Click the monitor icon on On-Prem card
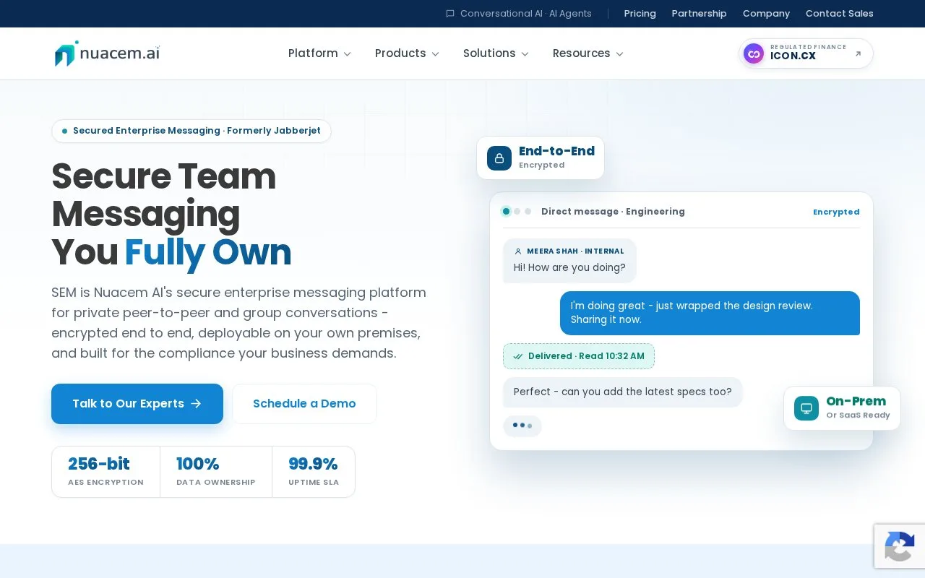The height and width of the screenshot is (578, 925). pos(806,408)
